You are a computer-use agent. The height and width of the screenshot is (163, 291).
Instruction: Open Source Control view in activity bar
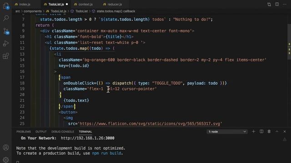point(6,31)
